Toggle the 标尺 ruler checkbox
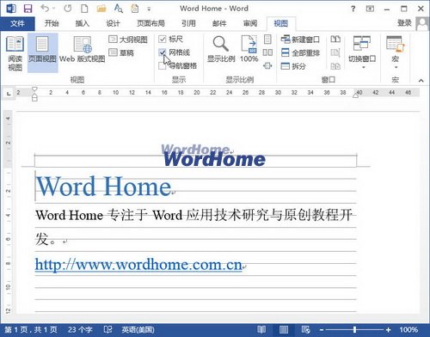 (x=163, y=40)
